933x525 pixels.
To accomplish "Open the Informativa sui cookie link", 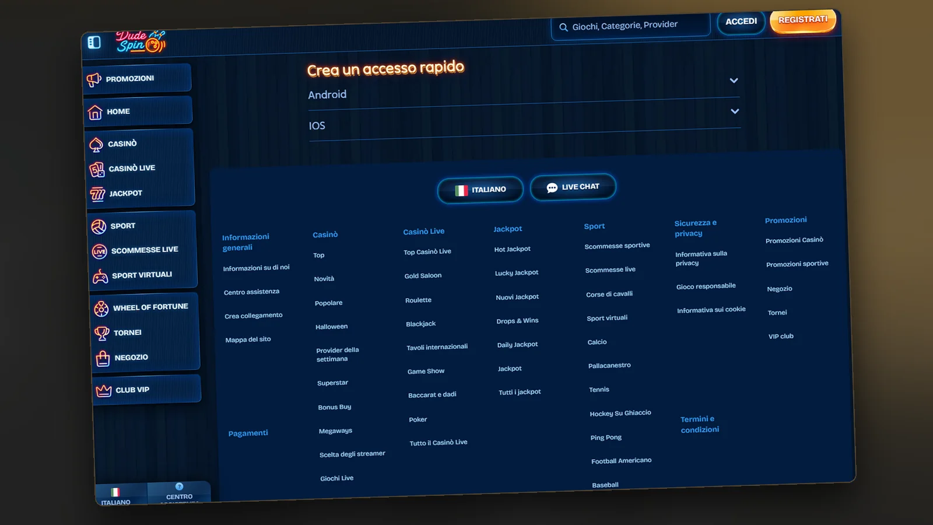I will click(x=711, y=310).
